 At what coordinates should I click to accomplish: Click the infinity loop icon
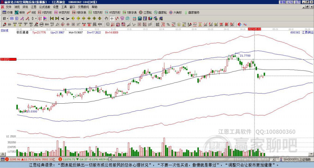point(245,25)
